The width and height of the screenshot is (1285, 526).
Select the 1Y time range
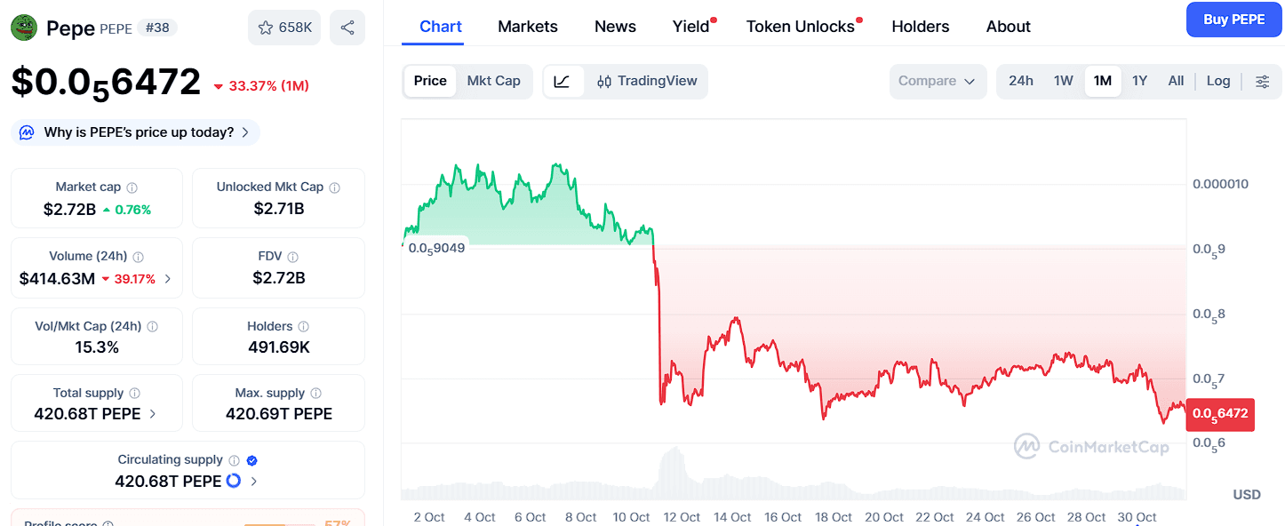pos(1139,81)
